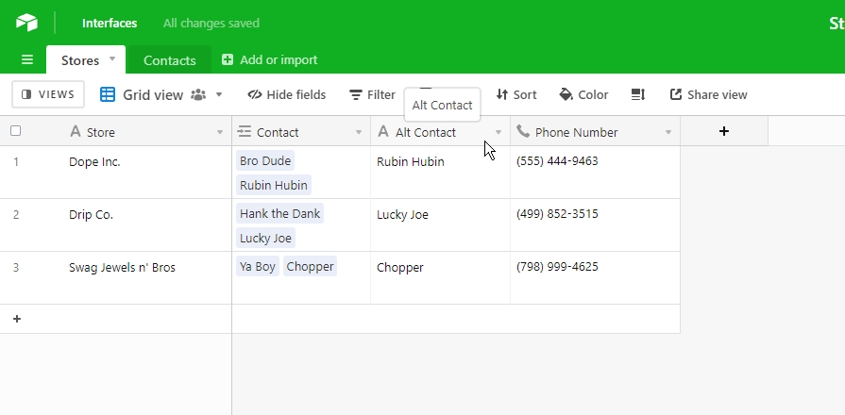Open the Filter options
Image resolution: width=845 pixels, height=415 pixels.
(372, 94)
